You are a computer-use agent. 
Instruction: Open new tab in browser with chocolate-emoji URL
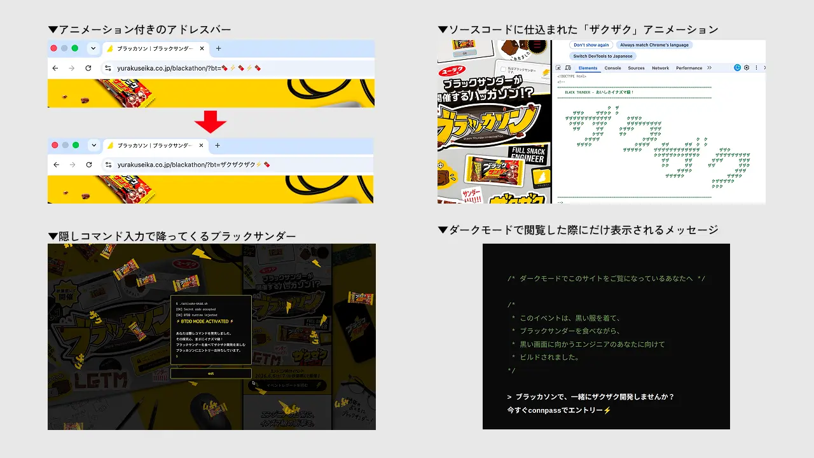218,48
